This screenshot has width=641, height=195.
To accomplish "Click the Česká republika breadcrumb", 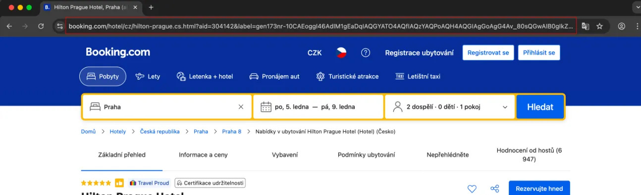I will (160, 132).
